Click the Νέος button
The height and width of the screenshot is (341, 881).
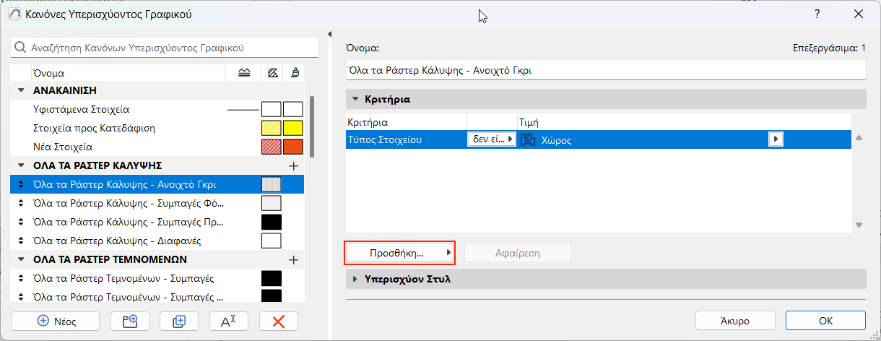point(56,321)
